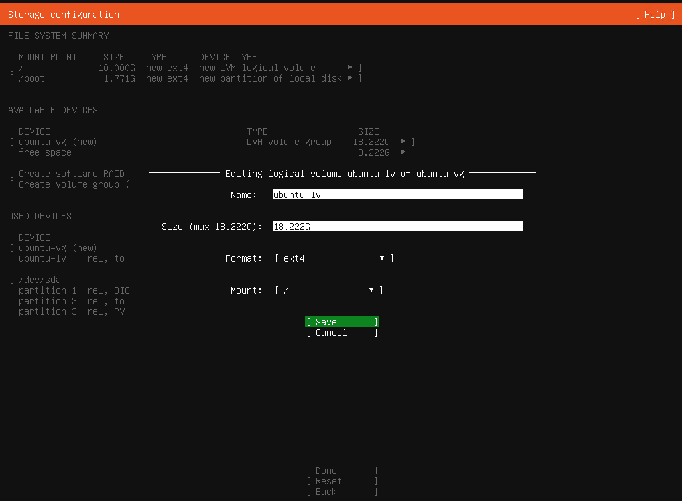This screenshot has height=501, width=683.
Task: Click the Back button at bottom
Action: click(x=342, y=492)
